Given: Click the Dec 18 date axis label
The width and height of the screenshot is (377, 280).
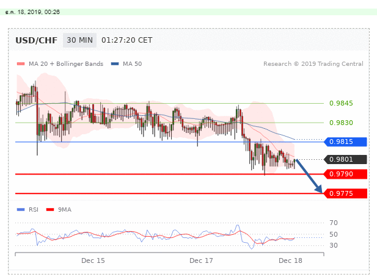Looking at the screenshot, I should pyautogui.click(x=290, y=260).
